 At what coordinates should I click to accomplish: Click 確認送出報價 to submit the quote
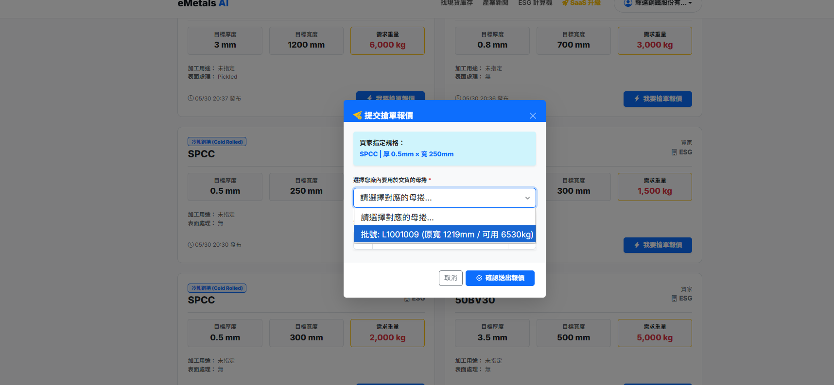(500, 278)
